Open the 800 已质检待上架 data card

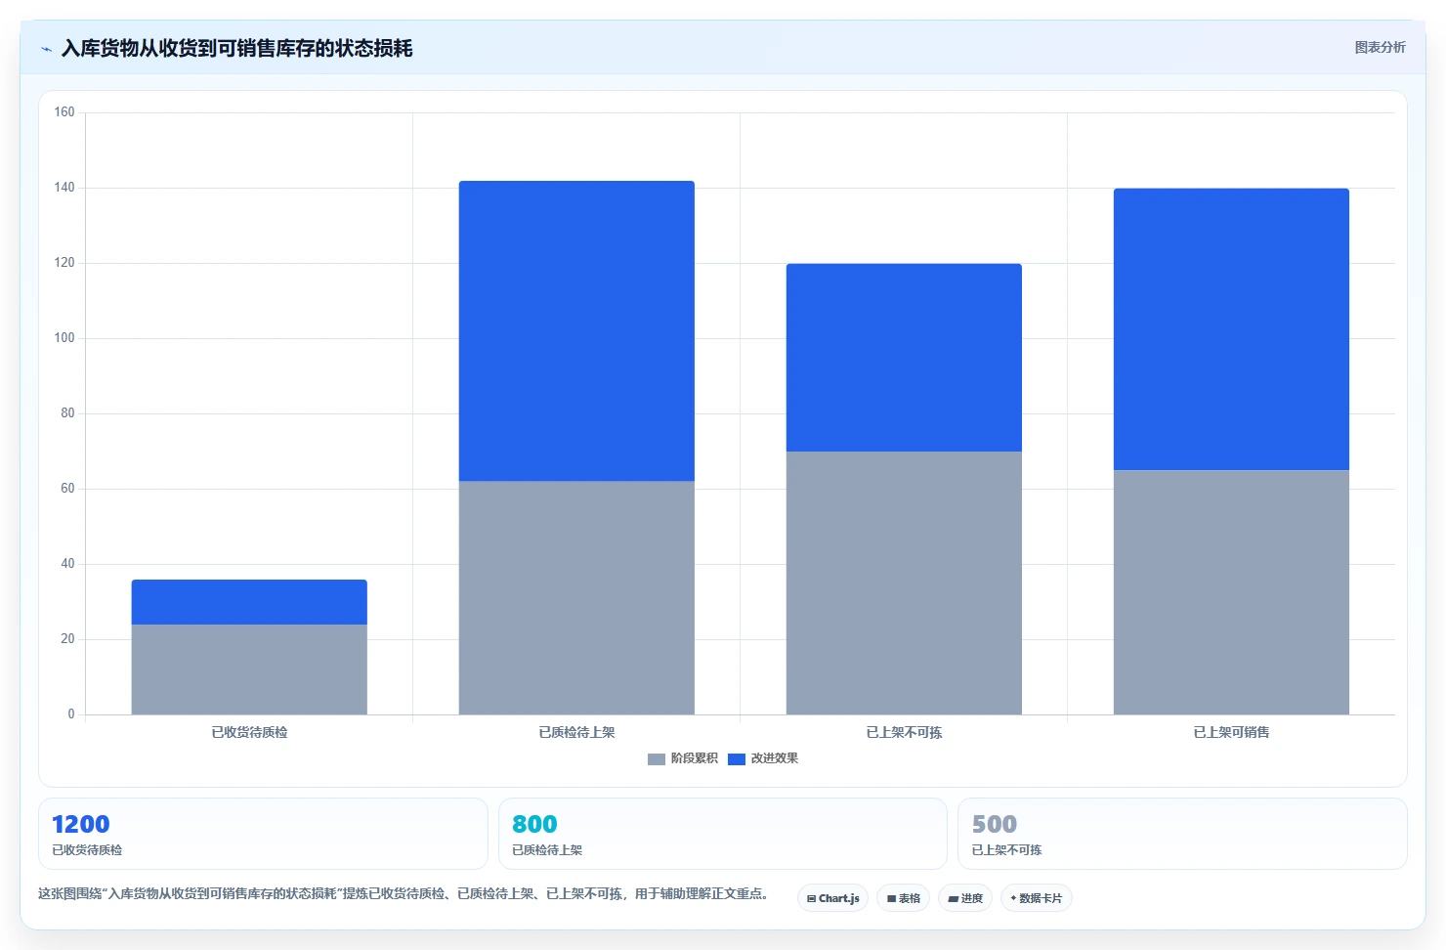coord(723,834)
